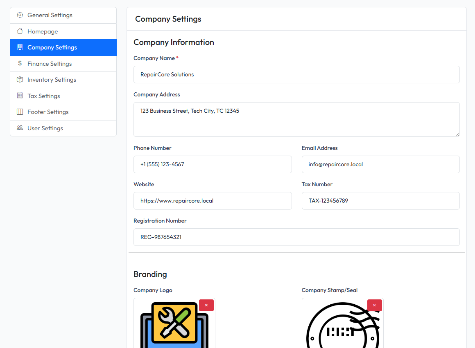Click the document icon next to Tax Settings

(x=19, y=96)
